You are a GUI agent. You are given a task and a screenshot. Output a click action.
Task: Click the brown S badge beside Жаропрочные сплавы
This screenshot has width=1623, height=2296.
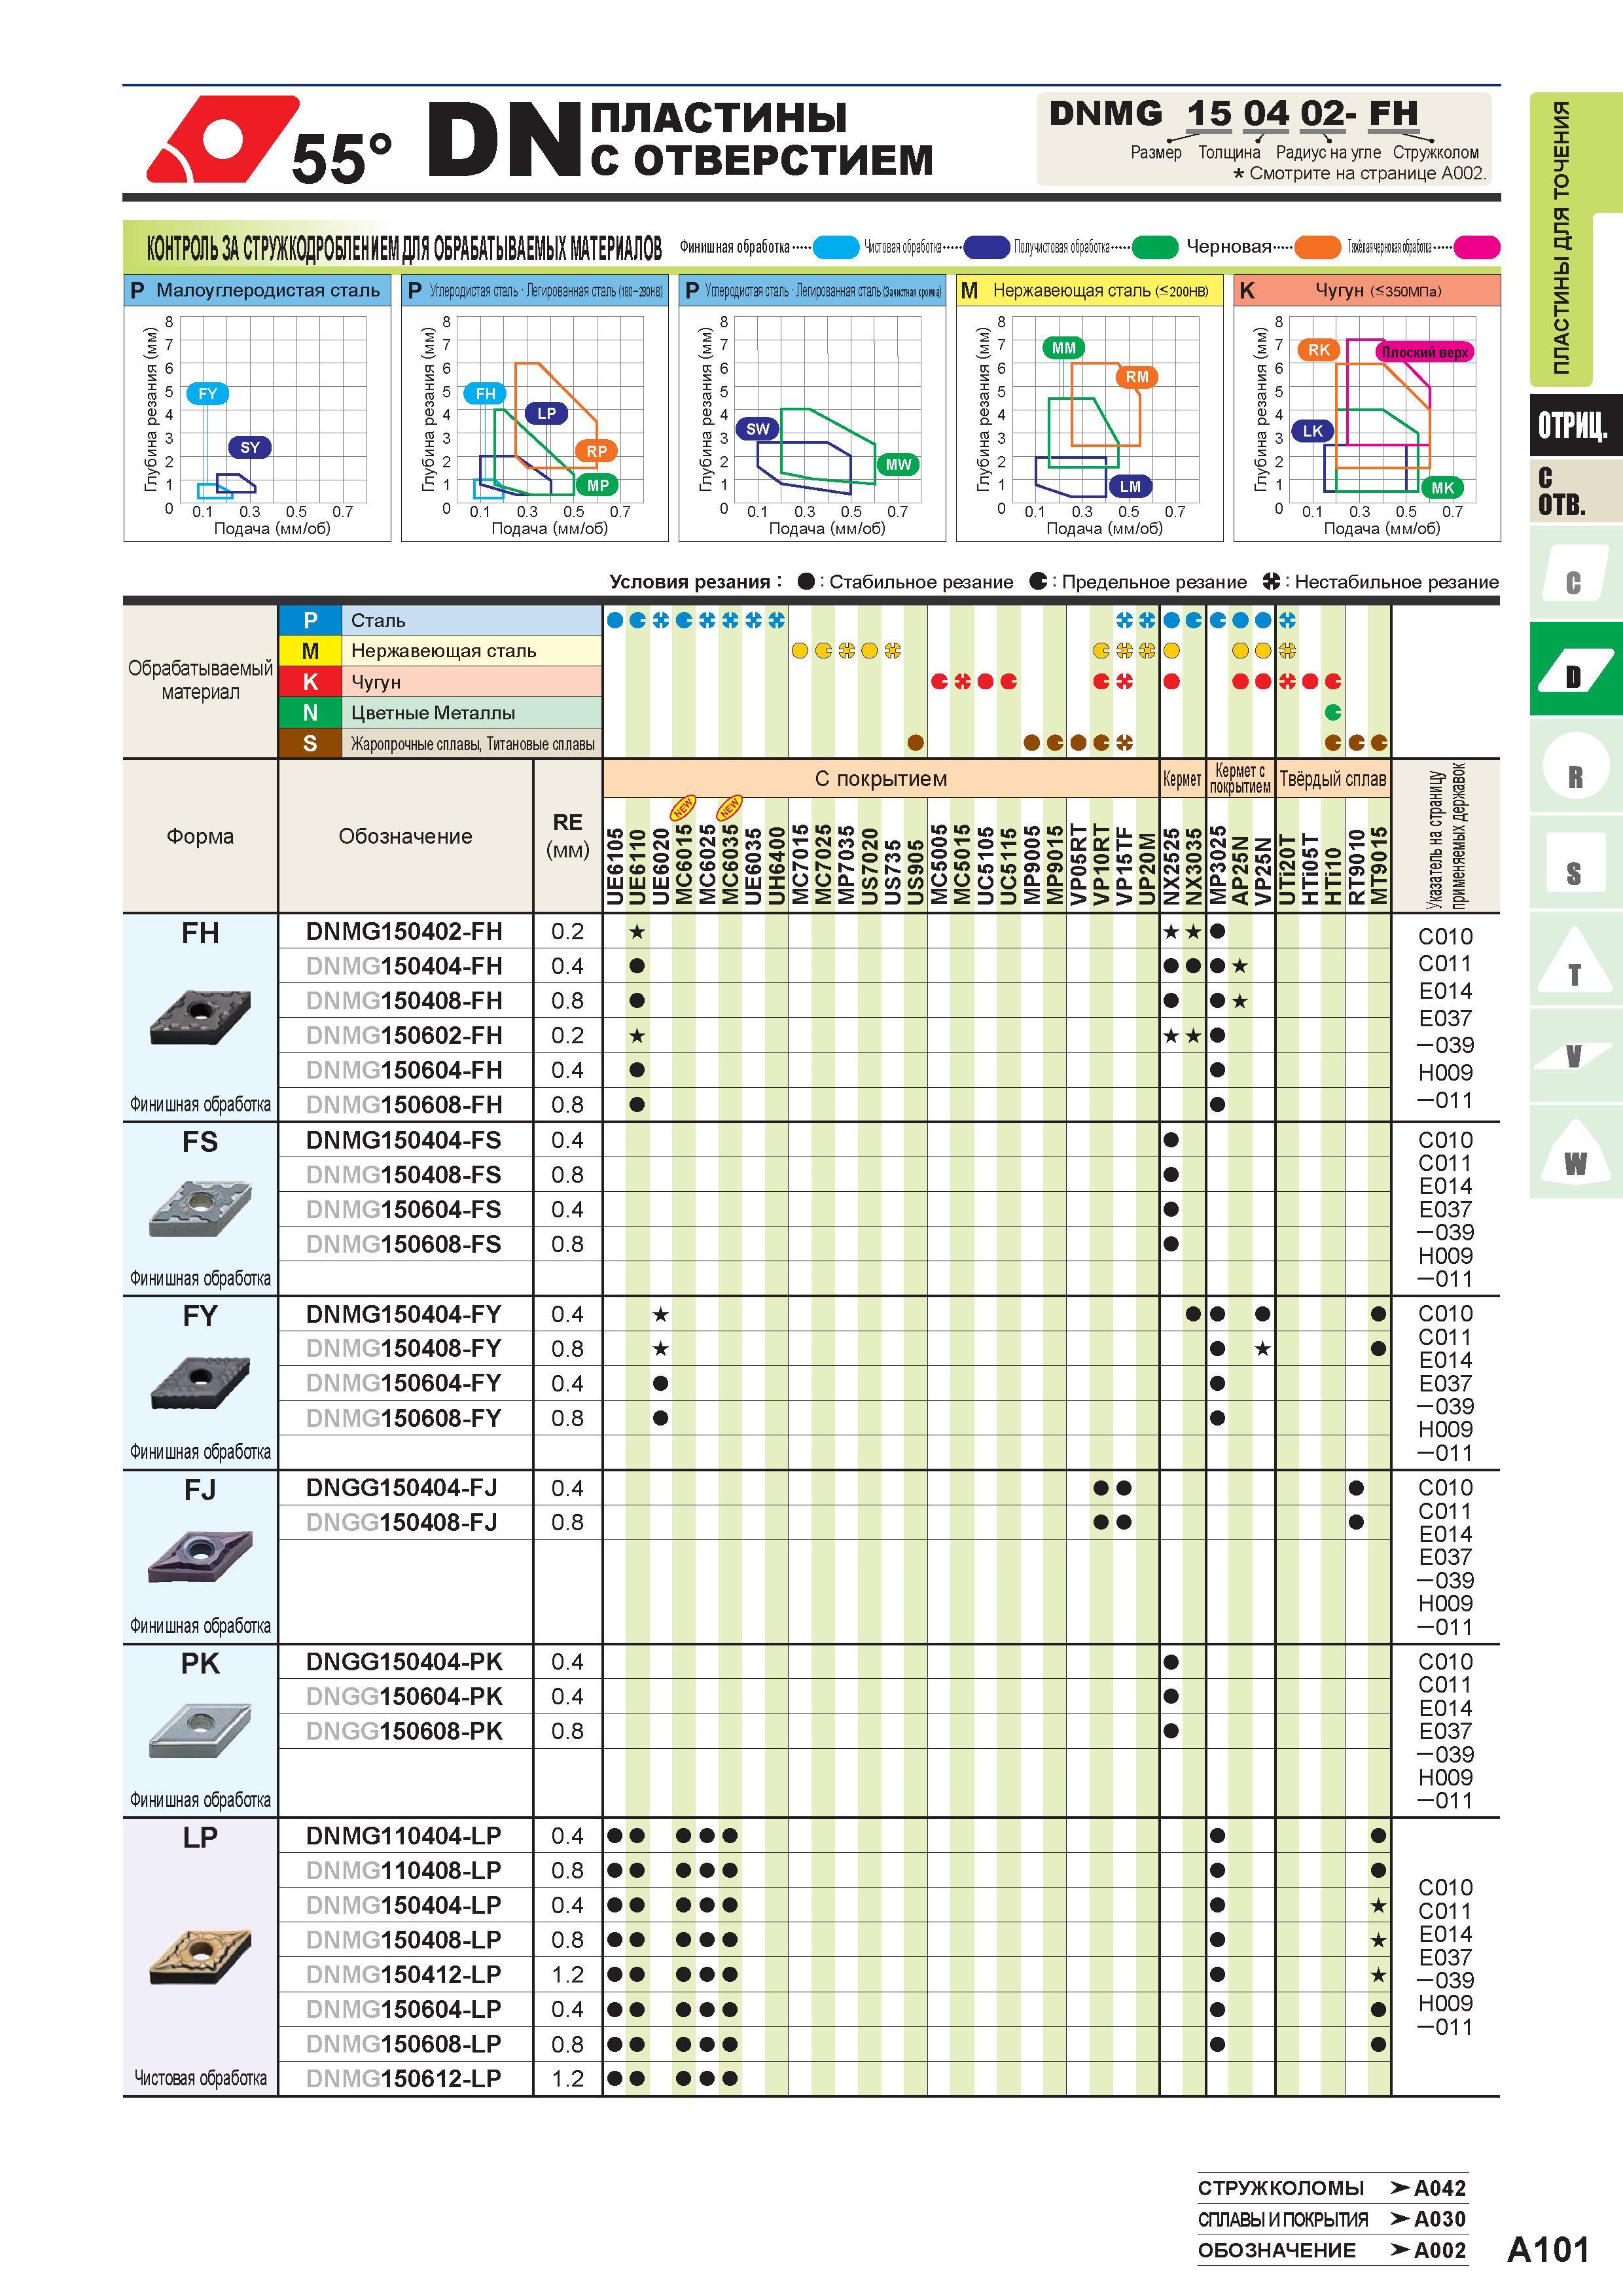pyautogui.click(x=310, y=744)
